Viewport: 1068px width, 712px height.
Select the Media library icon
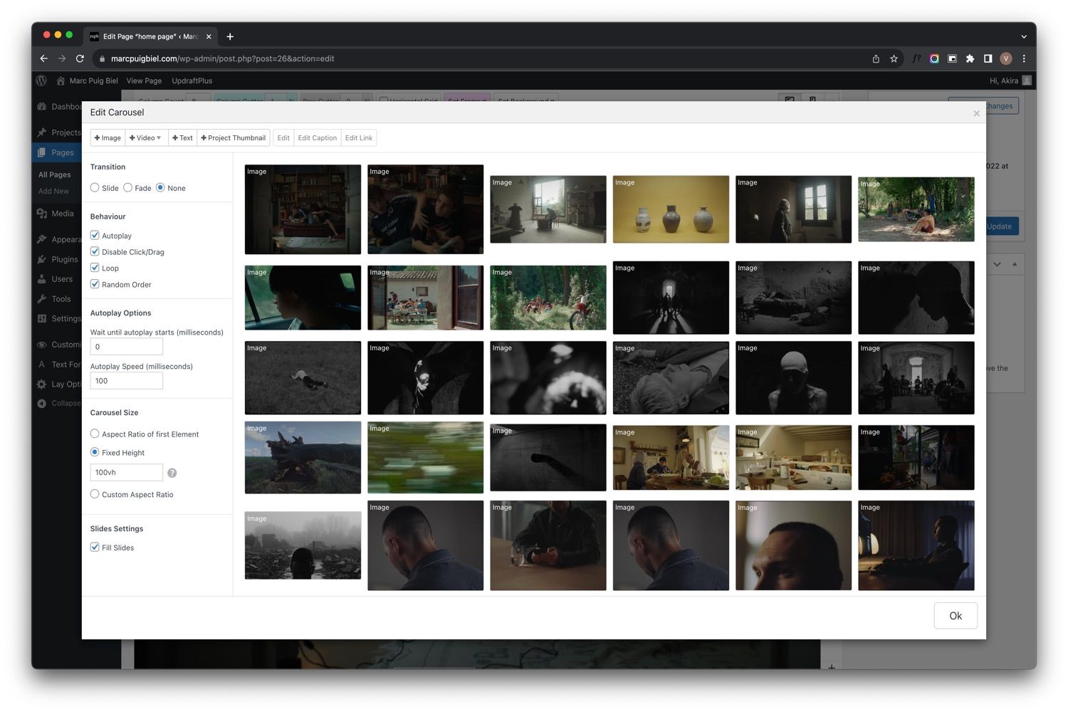click(x=41, y=213)
